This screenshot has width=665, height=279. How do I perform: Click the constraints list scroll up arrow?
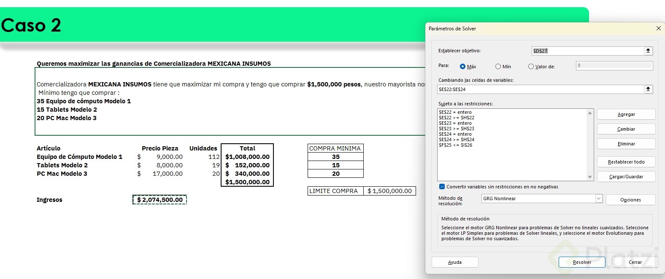coord(590,113)
